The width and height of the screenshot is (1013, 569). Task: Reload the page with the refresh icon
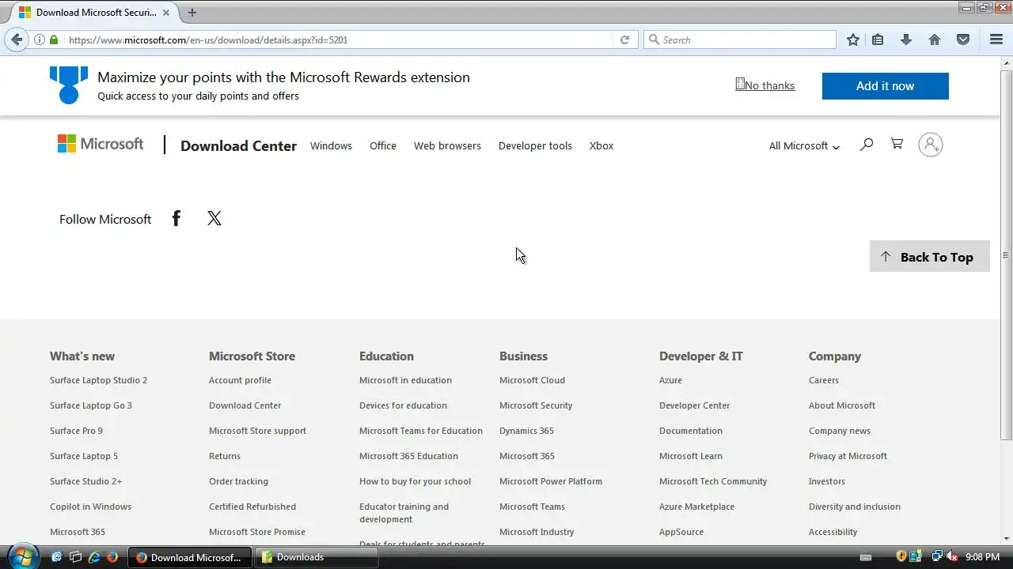point(624,40)
